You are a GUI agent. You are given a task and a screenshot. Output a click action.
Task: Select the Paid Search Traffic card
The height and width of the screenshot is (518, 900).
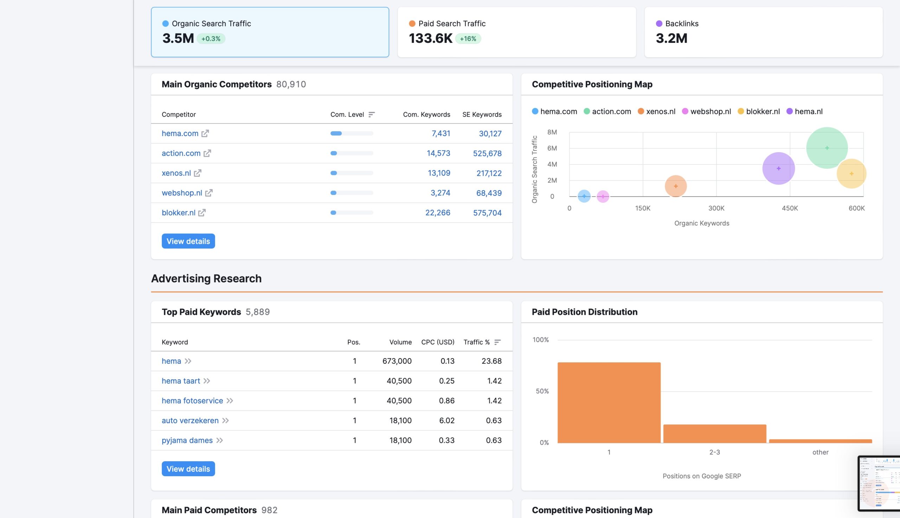(x=517, y=32)
